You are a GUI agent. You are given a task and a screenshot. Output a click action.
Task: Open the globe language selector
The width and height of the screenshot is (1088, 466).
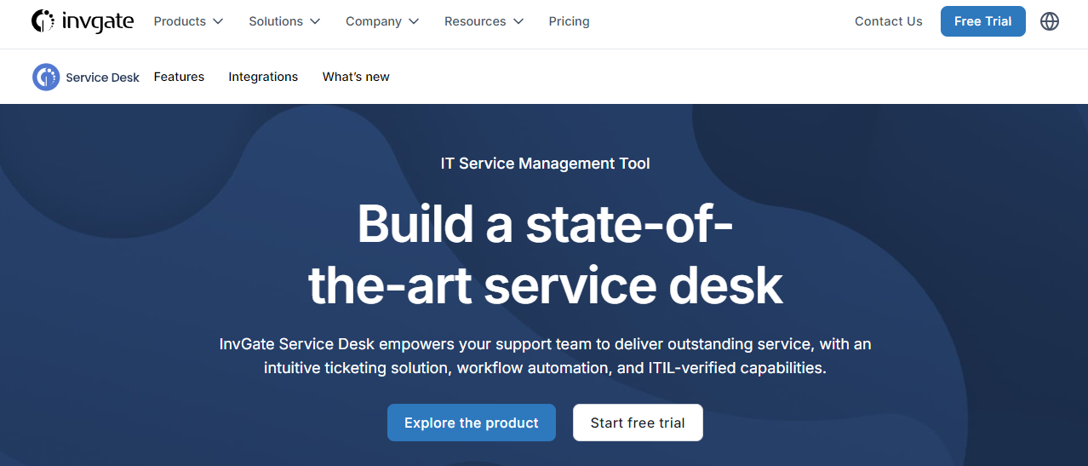click(x=1050, y=21)
